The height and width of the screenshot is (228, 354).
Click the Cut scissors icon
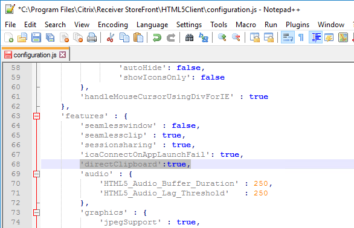point(111,37)
